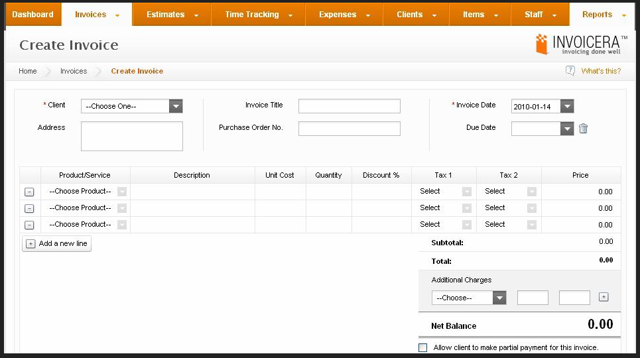Image resolution: width=640 pixels, height=358 pixels.
Task: Click second Additional Charges amount box
Action: point(574,298)
